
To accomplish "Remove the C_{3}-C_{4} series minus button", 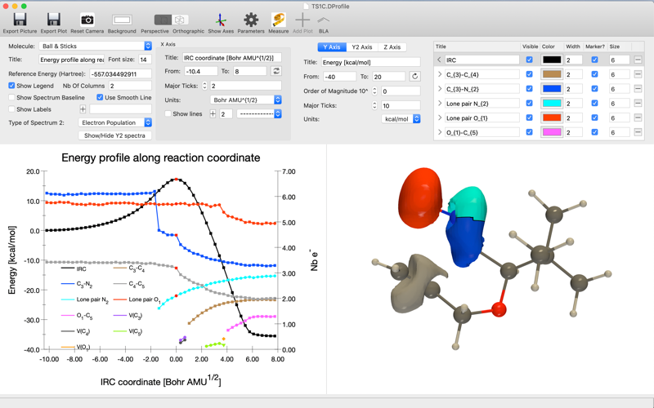I will pos(638,74).
